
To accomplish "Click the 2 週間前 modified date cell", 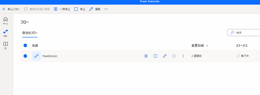I will 197,56.
